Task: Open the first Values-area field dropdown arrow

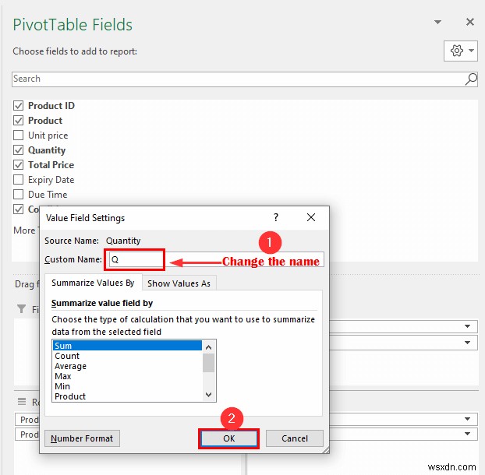Action: click(467, 419)
